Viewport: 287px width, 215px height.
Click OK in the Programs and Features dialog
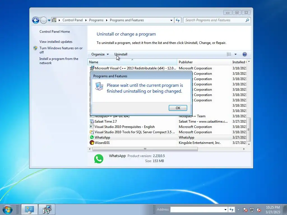[178, 108]
